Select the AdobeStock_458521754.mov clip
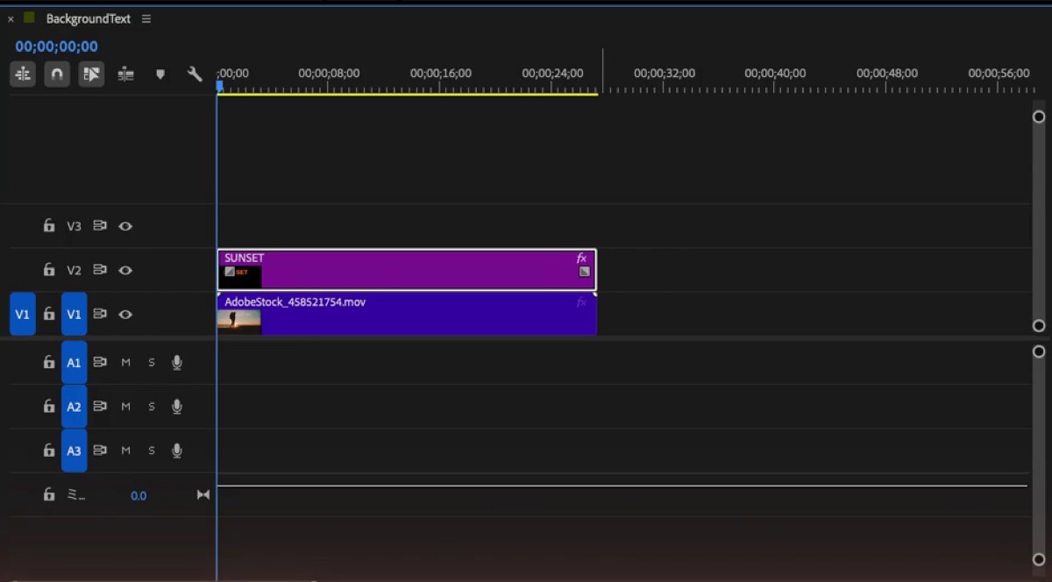Viewport: 1052px width, 582px height. [x=407, y=314]
